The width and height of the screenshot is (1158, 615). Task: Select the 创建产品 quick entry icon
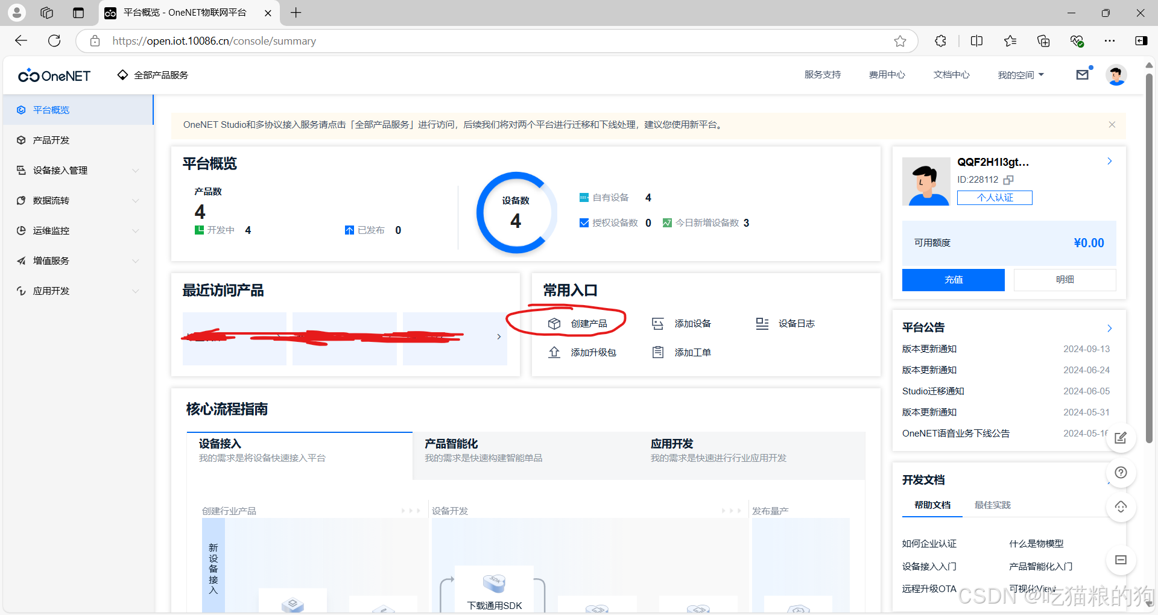click(555, 323)
